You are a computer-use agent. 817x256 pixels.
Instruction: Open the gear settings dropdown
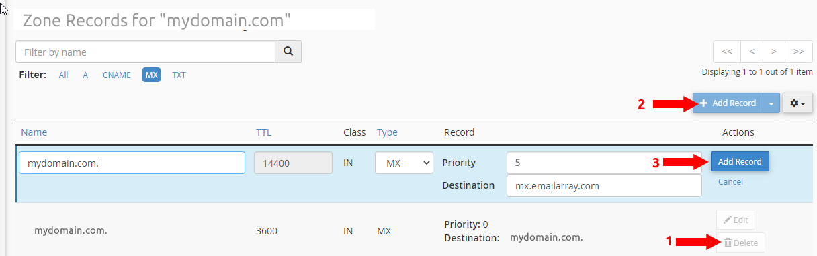tap(798, 103)
